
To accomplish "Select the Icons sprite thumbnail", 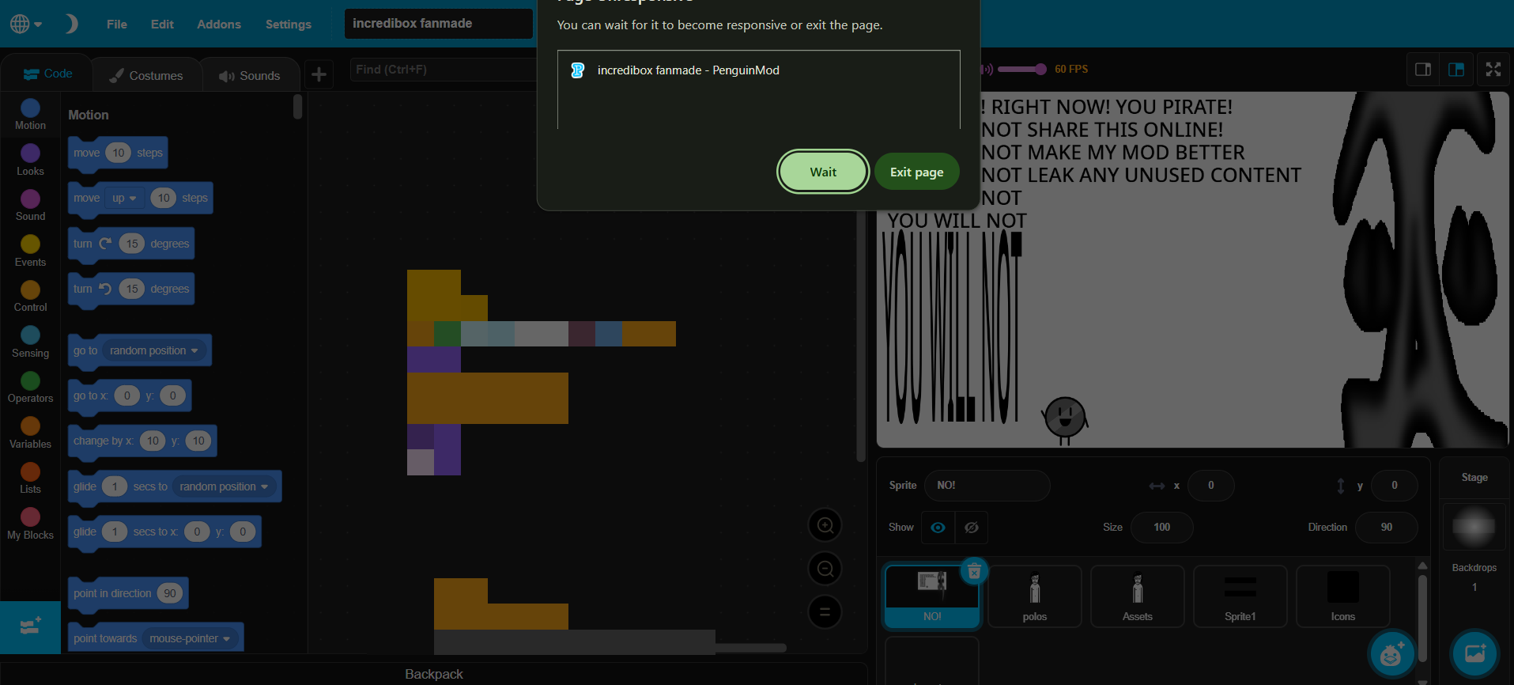I will [x=1343, y=596].
